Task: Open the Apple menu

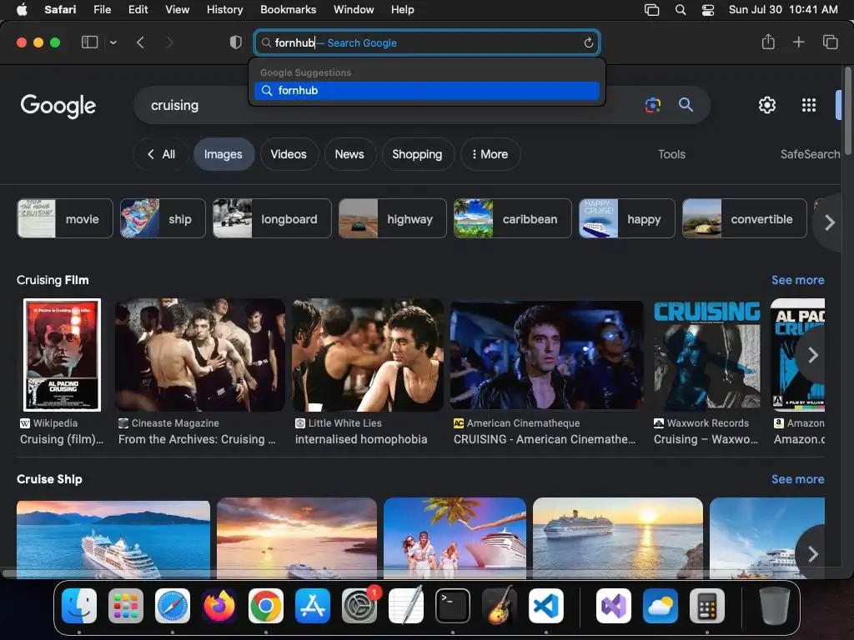Action: (x=22, y=9)
